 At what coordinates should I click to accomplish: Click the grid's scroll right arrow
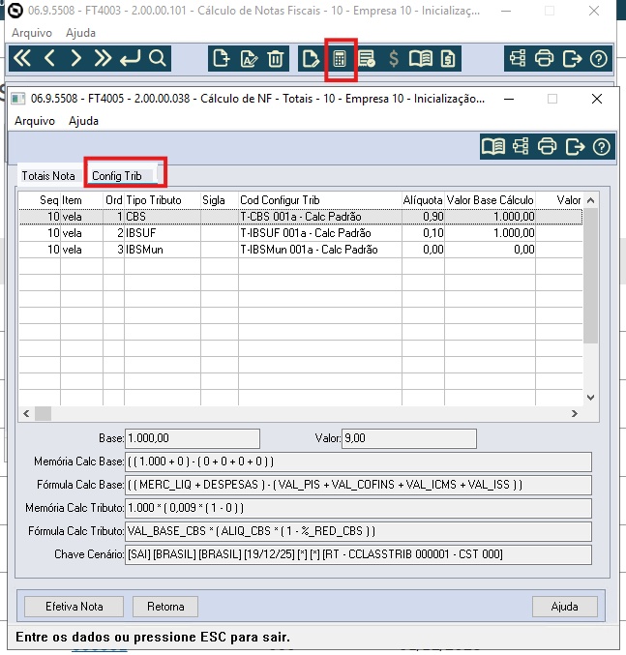pyautogui.click(x=575, y=413)
